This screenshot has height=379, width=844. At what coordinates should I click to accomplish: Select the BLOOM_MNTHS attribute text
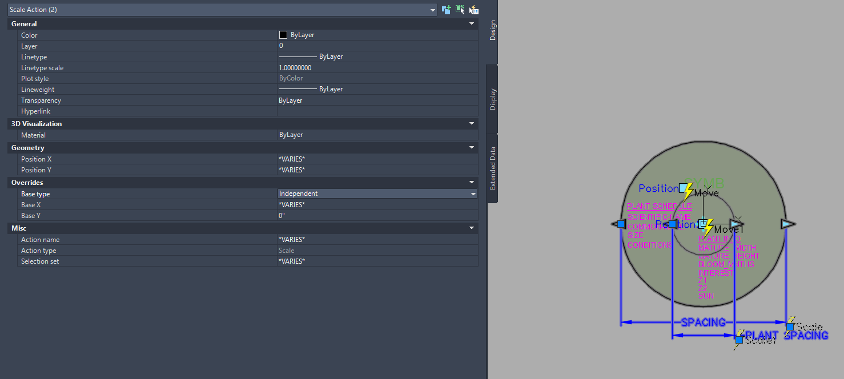coord(726,264)
